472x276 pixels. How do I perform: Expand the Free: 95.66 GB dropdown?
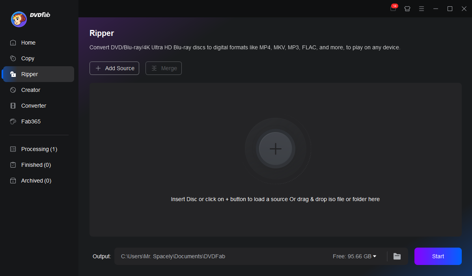point(354,256)
